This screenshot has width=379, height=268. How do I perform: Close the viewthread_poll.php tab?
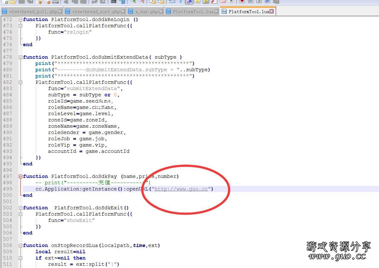click(60, 11)
